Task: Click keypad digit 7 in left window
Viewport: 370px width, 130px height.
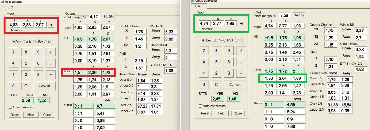Action: click(x=13, y=52)
